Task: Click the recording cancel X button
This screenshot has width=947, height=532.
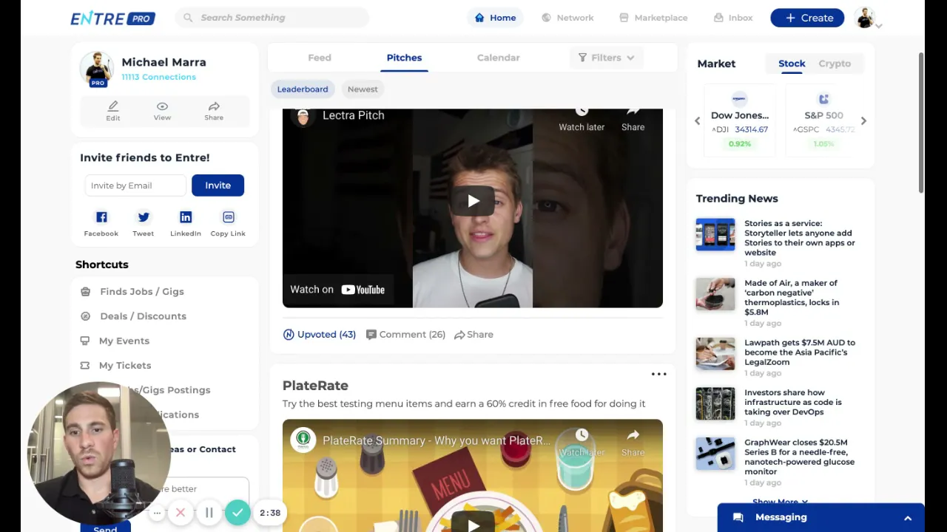Action: pyautogui.click(x=181, y=512)
